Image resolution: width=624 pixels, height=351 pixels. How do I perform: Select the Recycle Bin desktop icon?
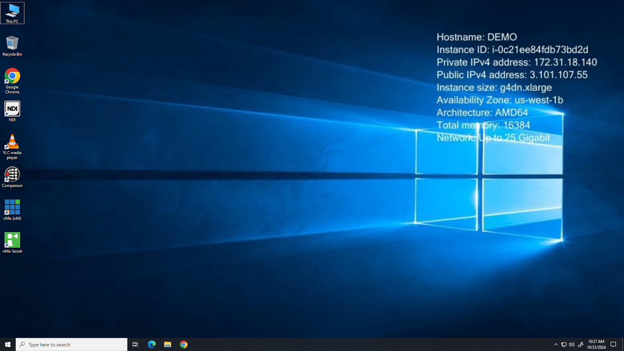pyautogui.click(x=12, y=46)
